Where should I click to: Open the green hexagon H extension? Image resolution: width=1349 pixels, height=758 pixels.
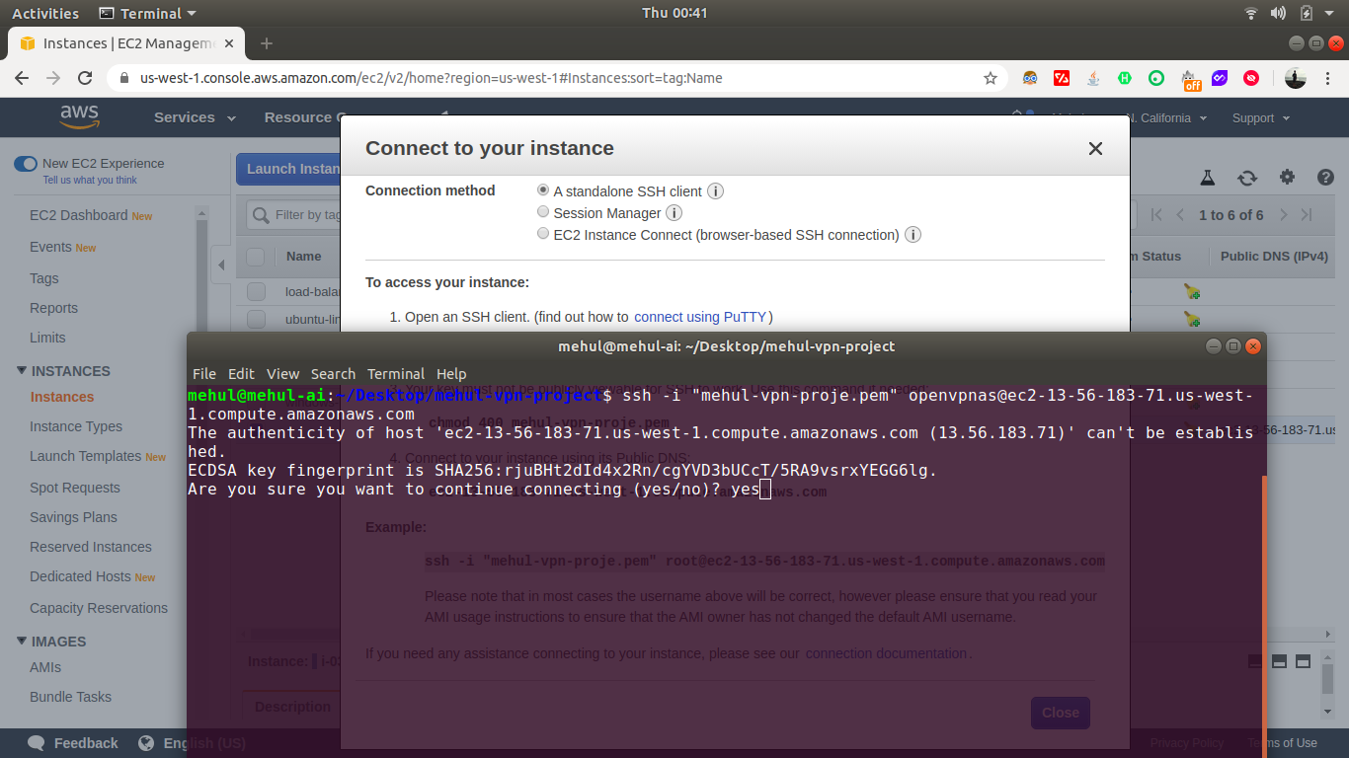click(x=1125, y=78)
